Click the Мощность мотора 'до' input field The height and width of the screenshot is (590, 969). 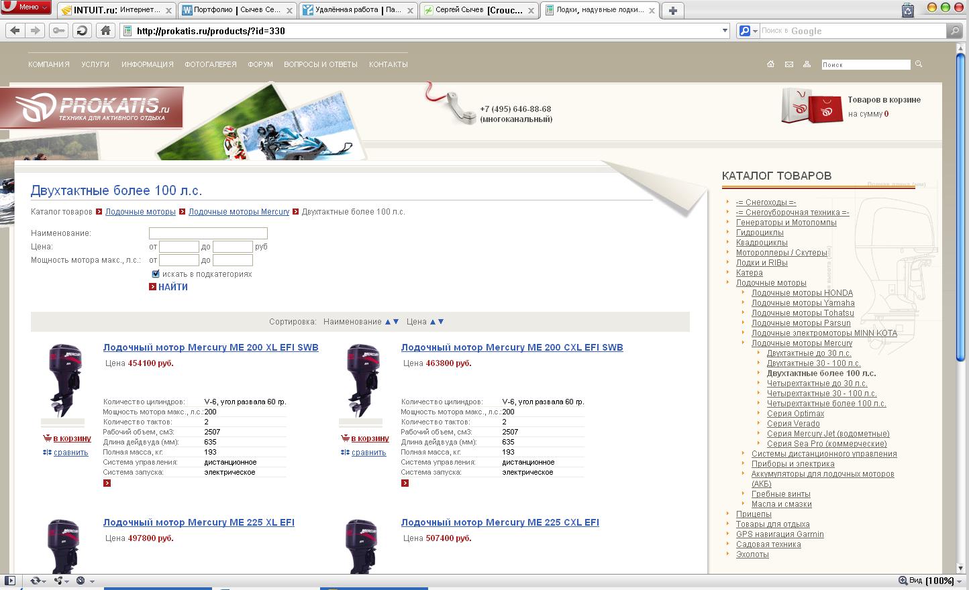tap(233, 260)
